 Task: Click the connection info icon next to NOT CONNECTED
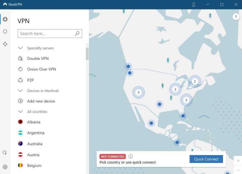(130, 157)
